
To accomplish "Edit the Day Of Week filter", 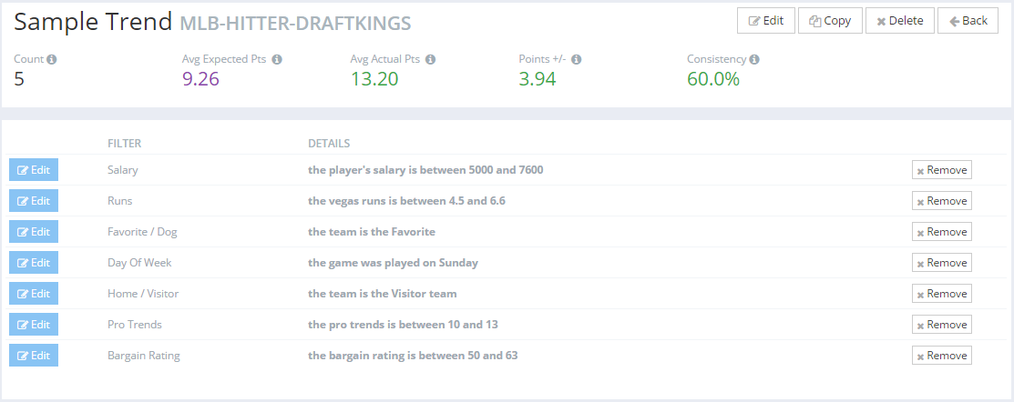I will click(x=34, y=263).
